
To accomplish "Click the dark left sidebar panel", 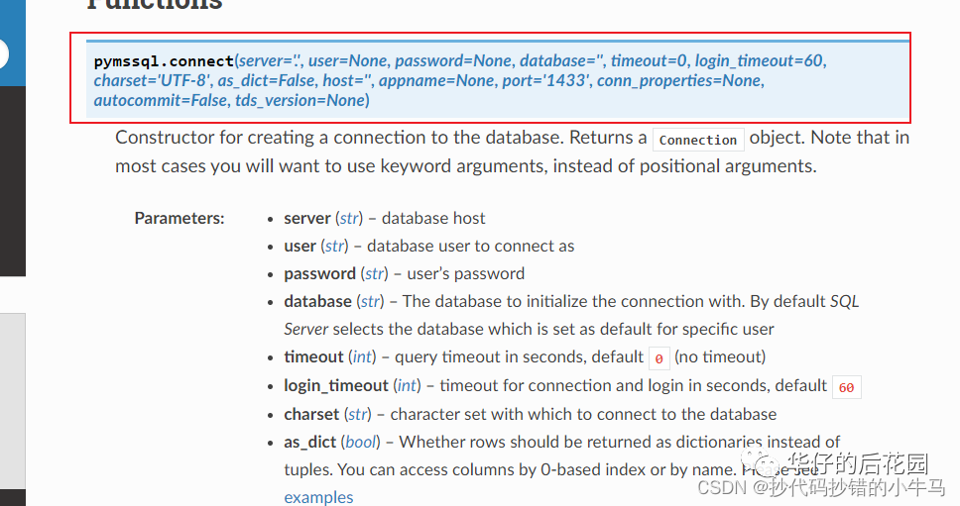I will pyautogui.click(x=12, y=178).
